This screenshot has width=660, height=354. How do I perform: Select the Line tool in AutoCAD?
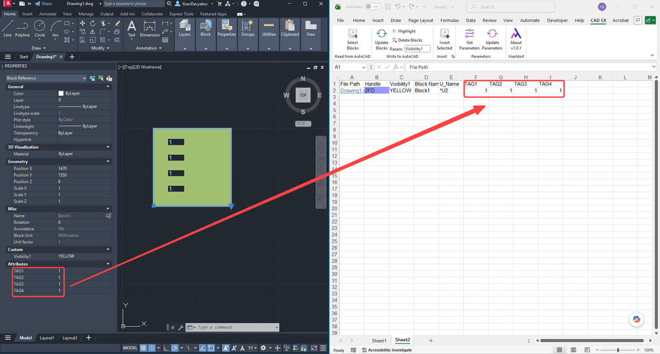7,29
